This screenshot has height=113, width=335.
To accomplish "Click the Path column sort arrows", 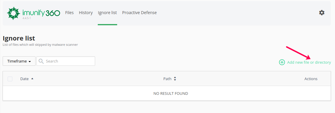I will point(175,79).
